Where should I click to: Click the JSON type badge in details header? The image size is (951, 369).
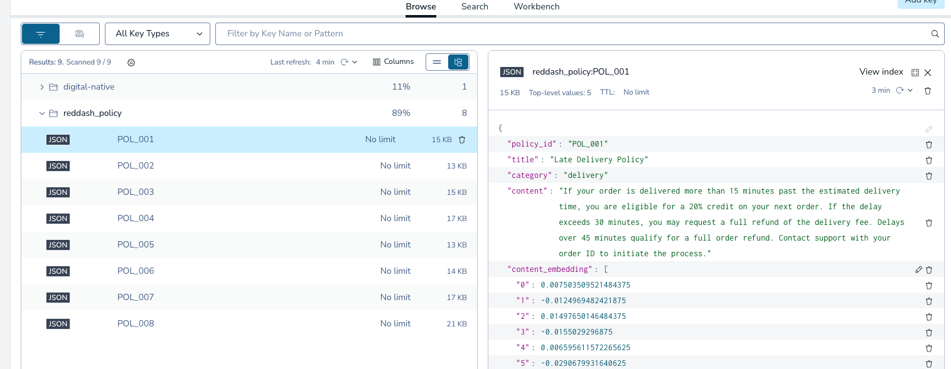pyautogui.click(x=512, y=72)
